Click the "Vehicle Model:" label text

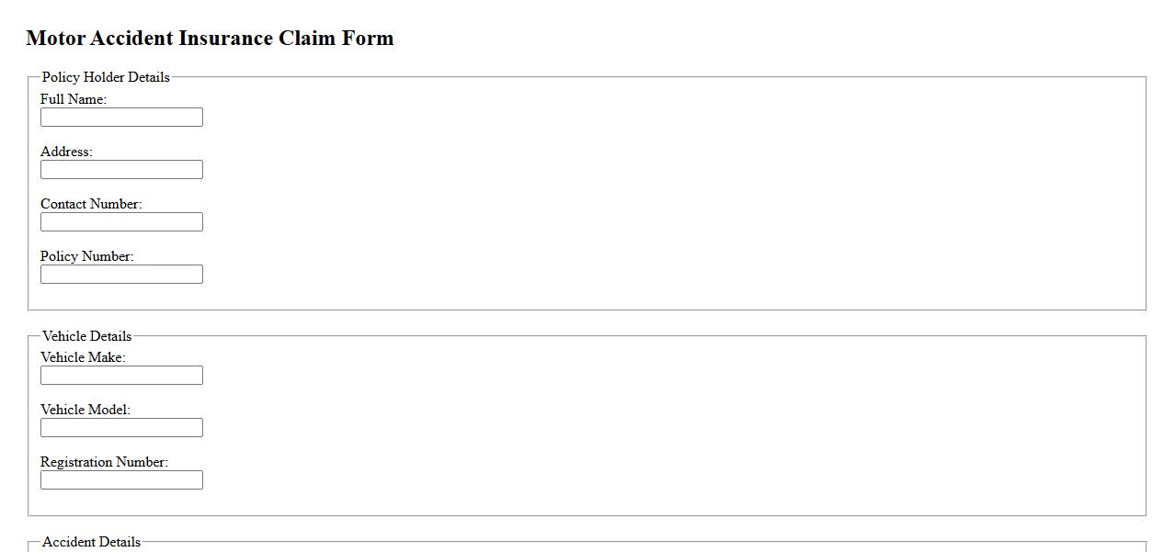coord(86,410)
